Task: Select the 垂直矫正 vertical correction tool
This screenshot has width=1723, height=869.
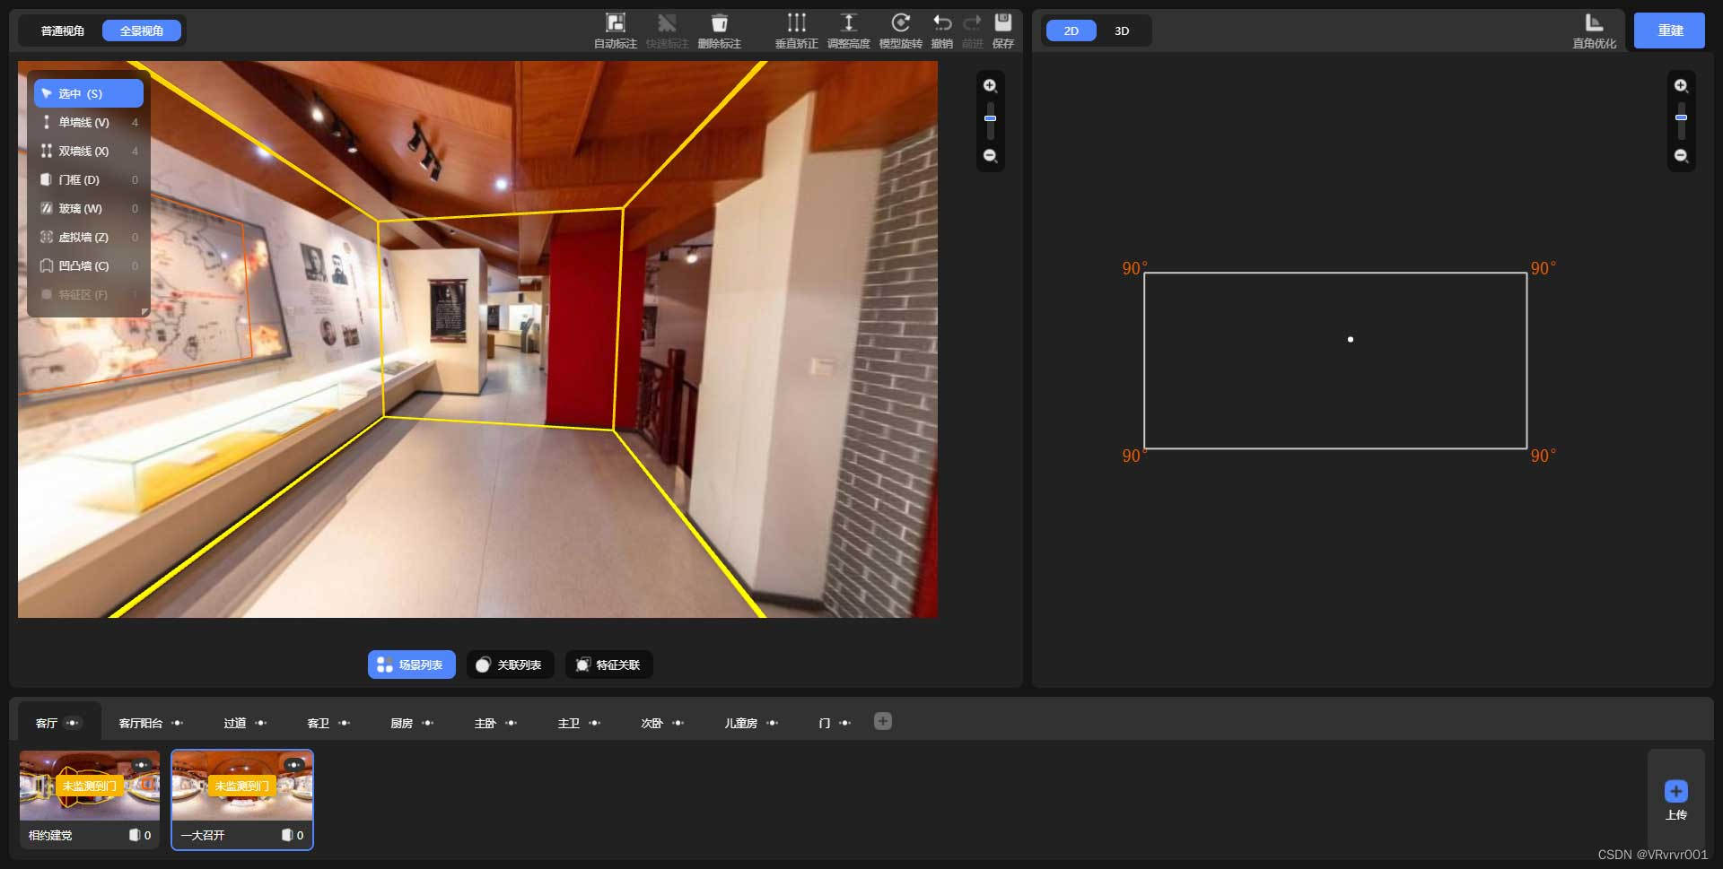Action: (796, 23)
